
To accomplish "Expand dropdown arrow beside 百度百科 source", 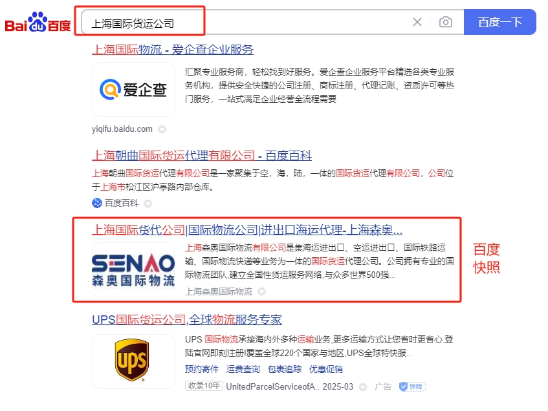I will (148, 204).
